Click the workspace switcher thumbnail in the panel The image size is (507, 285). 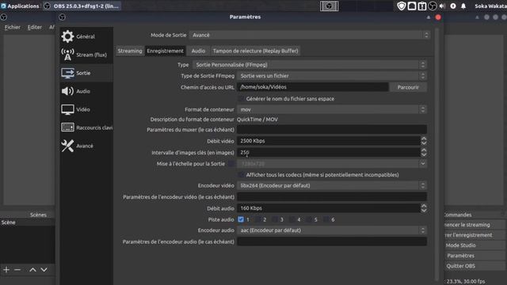tap(330, 6)
